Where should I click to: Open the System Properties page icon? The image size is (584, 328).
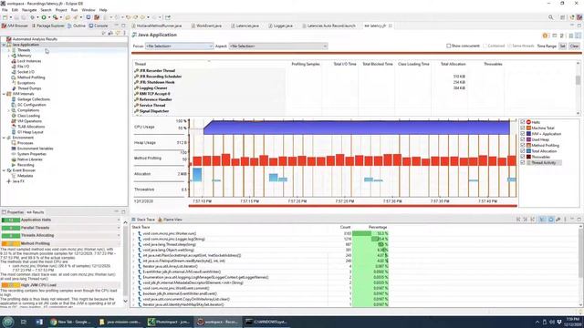click(14, 154)
